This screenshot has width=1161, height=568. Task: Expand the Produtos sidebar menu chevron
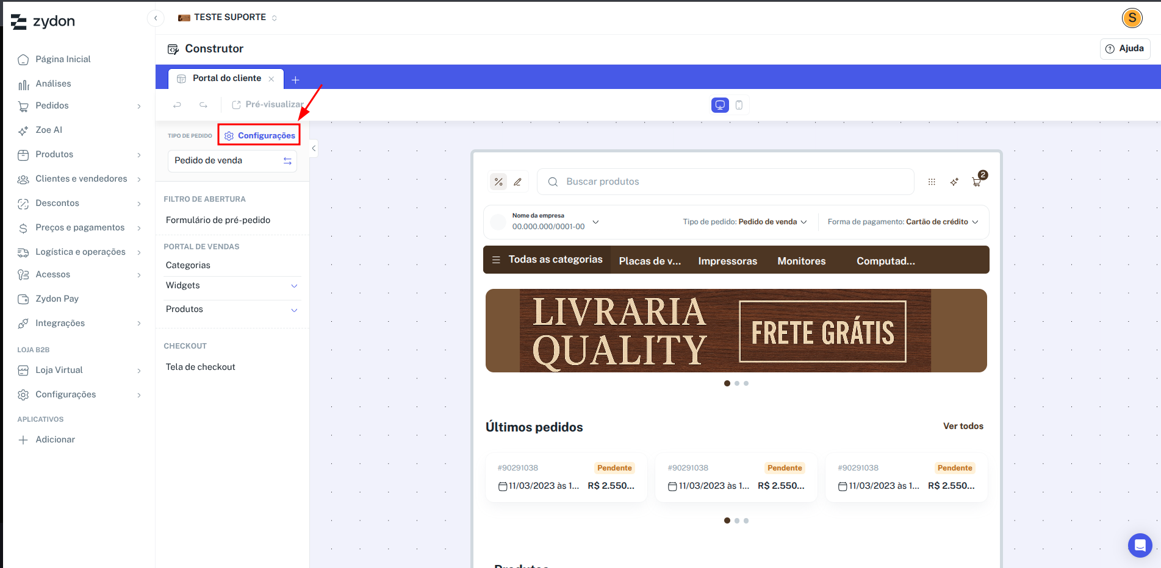click(139, 155)
